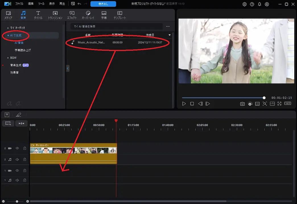
Task: Click the snapshot camera icon under preview
Action: coord(242,104)
